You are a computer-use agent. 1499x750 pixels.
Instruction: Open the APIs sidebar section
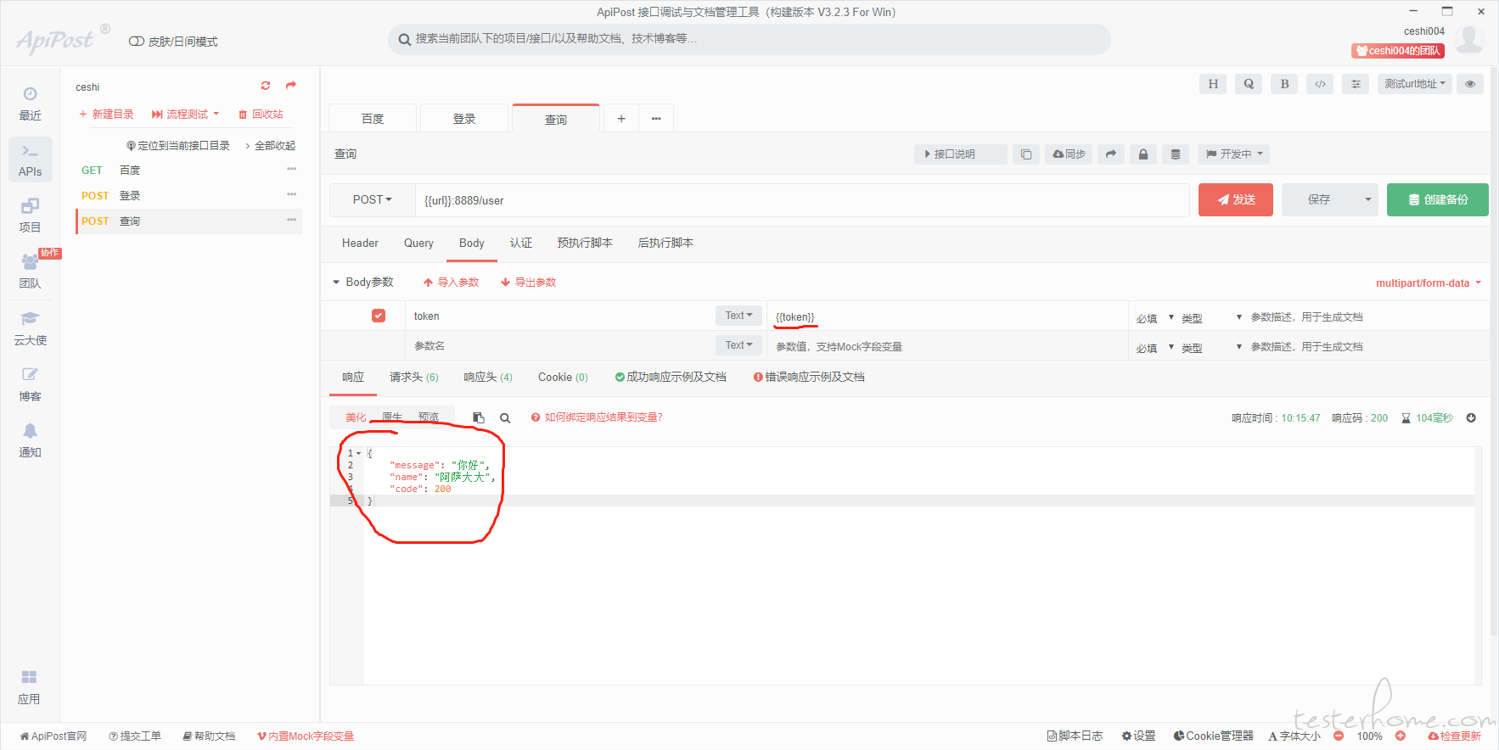point(30,160)
